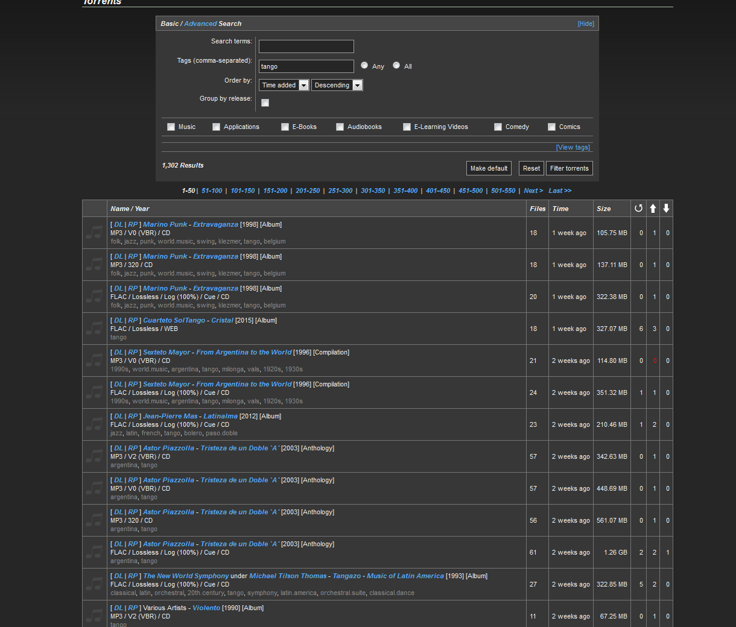Viewport: 736px width, 627px height.
Task: Tick the Music category checkbox
Action: tap(171, 127)
